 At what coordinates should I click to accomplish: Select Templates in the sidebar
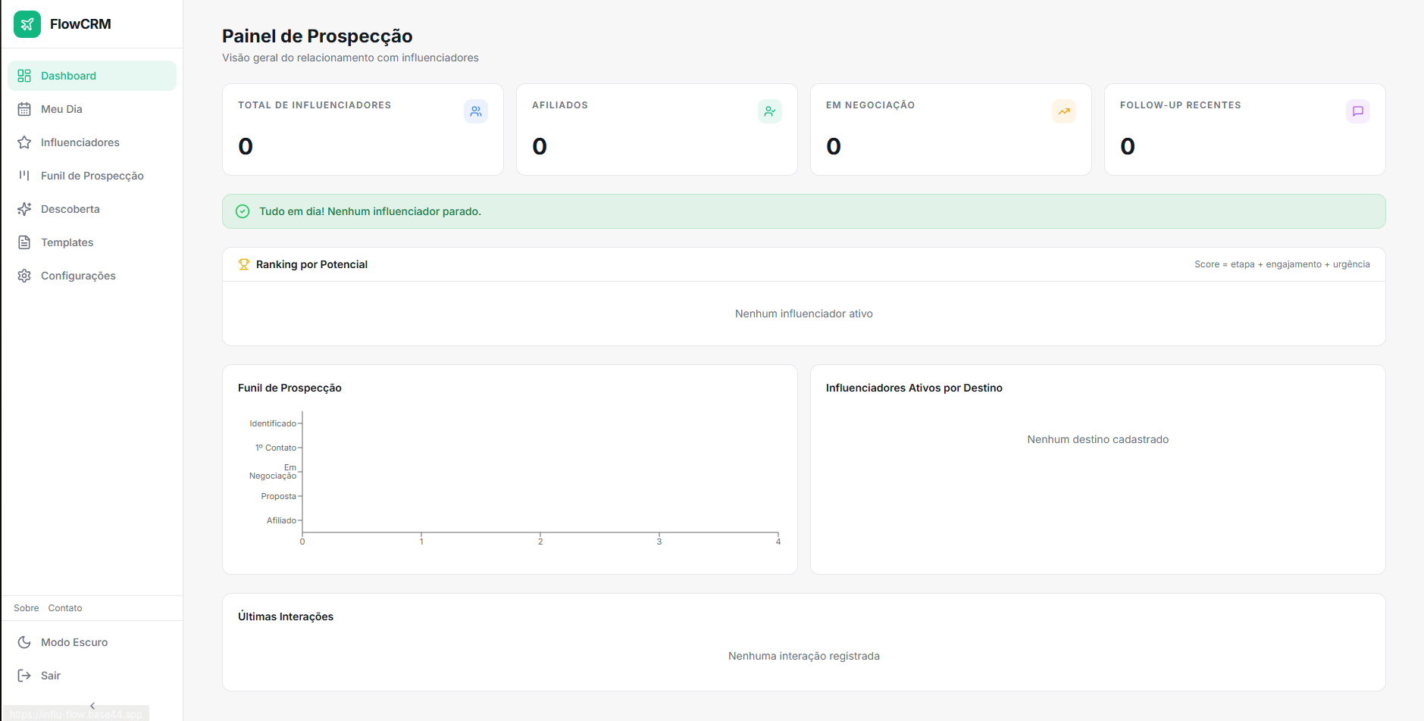click(92, 242)
